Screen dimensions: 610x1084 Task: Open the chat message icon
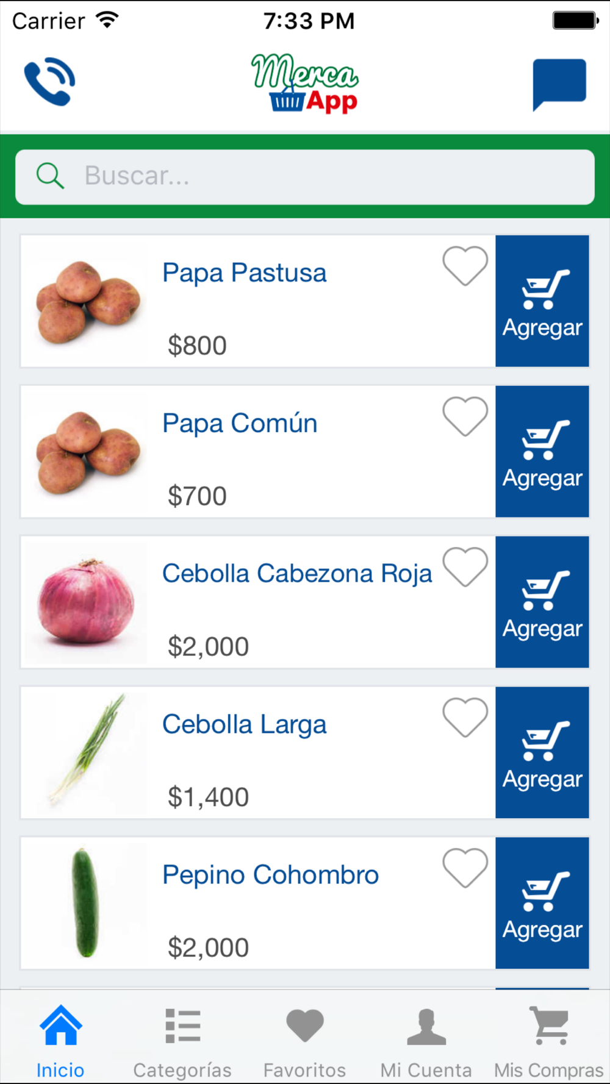[559, 84]
